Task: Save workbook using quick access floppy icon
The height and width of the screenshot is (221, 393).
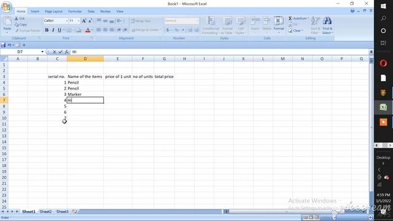Action: 3,45
